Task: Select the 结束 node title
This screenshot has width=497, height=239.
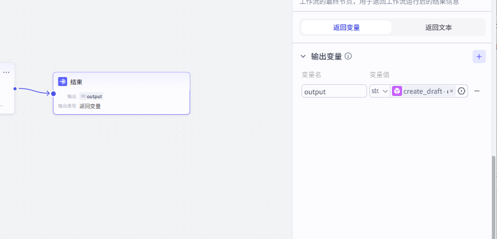Action: click(x=77, y=82)
